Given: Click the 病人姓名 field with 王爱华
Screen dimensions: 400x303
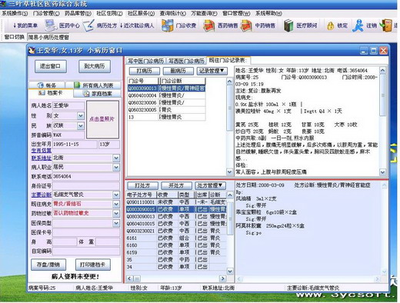Looking at the screenshot, I should (68, 105).
